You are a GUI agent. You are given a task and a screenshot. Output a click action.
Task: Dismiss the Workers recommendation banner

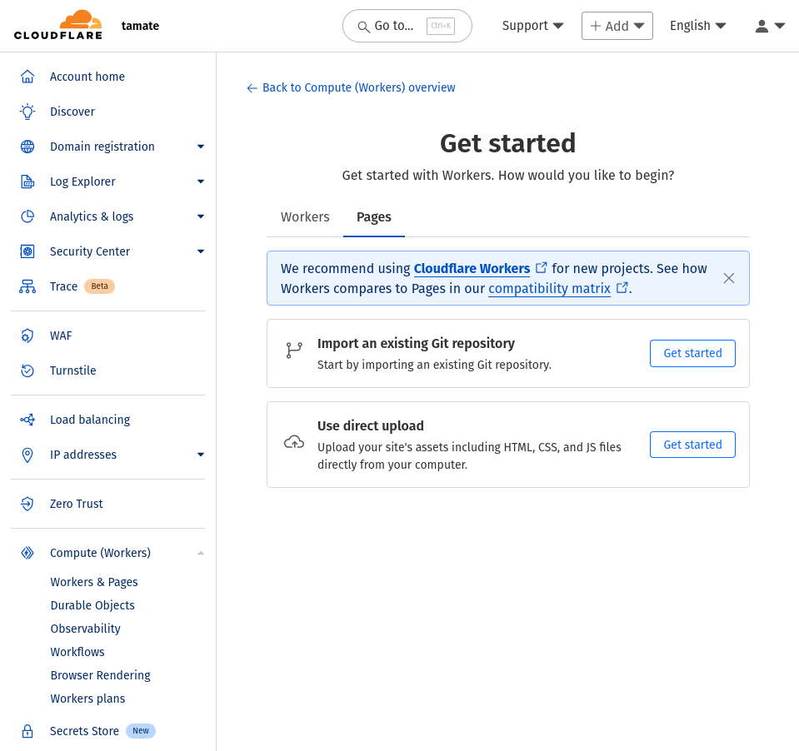pos(729,278)
